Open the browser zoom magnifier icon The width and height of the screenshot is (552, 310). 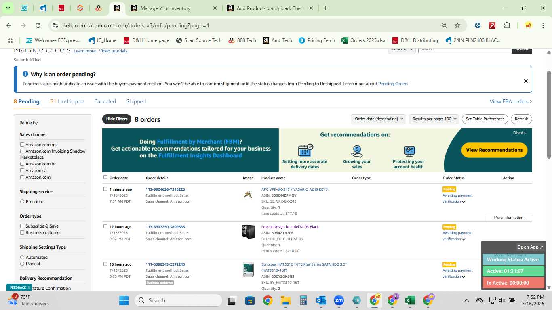coord(445,25)
